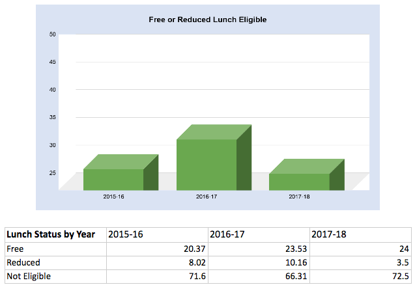Select the cell with value 20.37
This screenshot has height=287, width=415.
tap(157, 249)
